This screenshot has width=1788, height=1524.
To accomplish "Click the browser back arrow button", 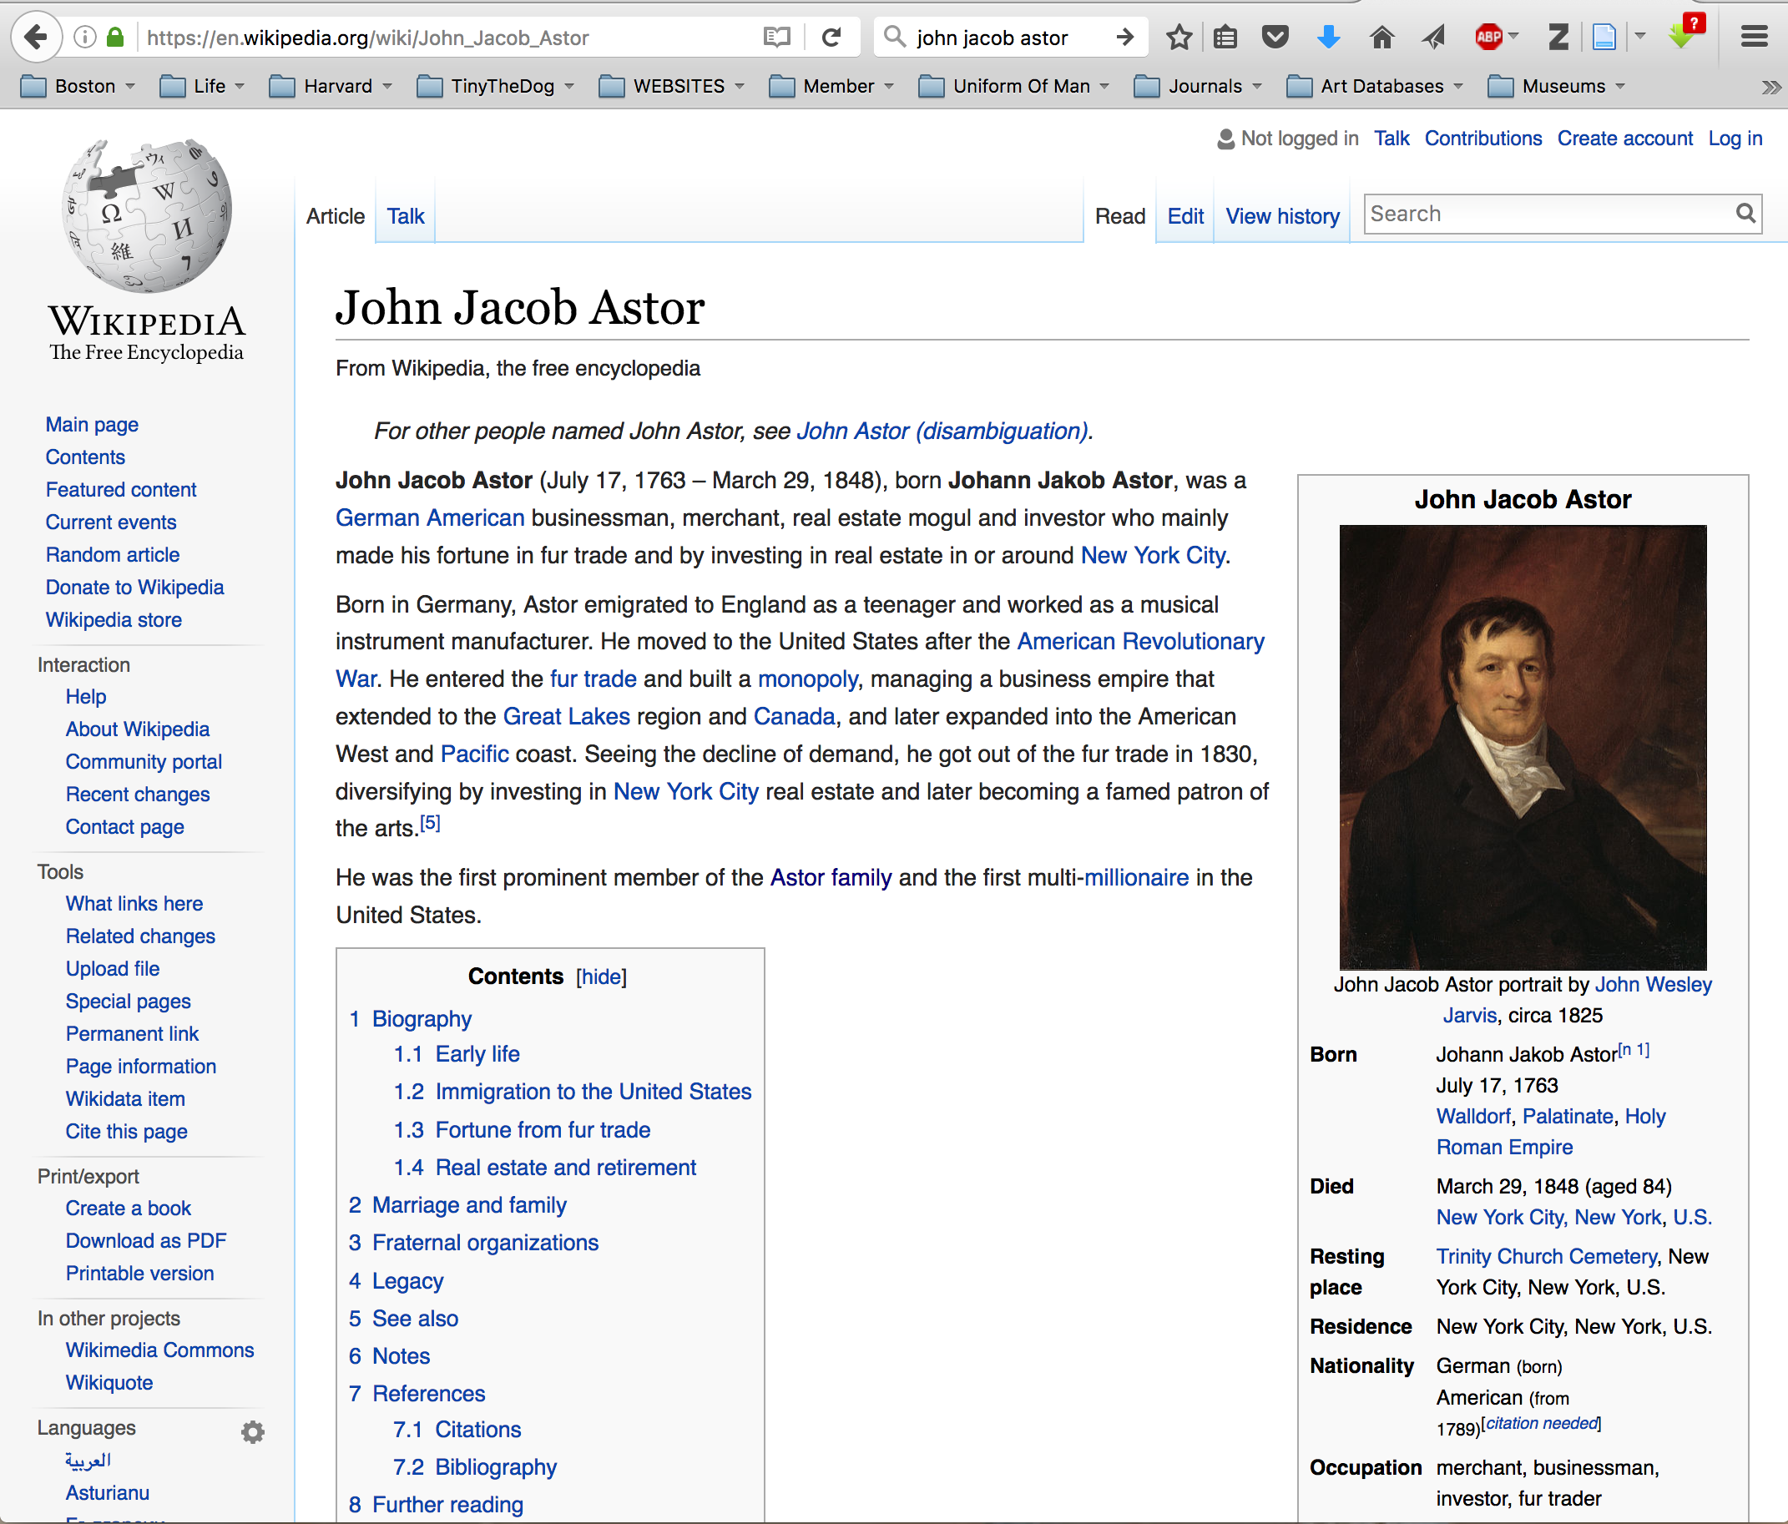I will coord(36,37).
